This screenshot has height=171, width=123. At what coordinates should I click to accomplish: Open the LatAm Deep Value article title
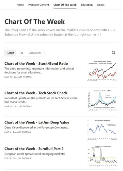(37, 122)
